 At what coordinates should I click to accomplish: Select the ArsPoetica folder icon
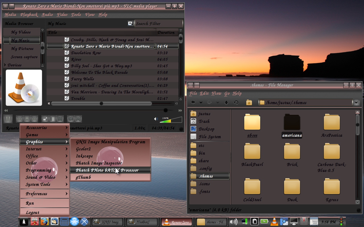pyautogui.click(x=332, y=122)
